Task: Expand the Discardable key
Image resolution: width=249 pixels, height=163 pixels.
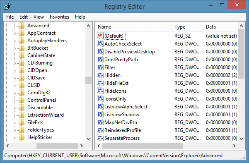Action: (15, 108)
